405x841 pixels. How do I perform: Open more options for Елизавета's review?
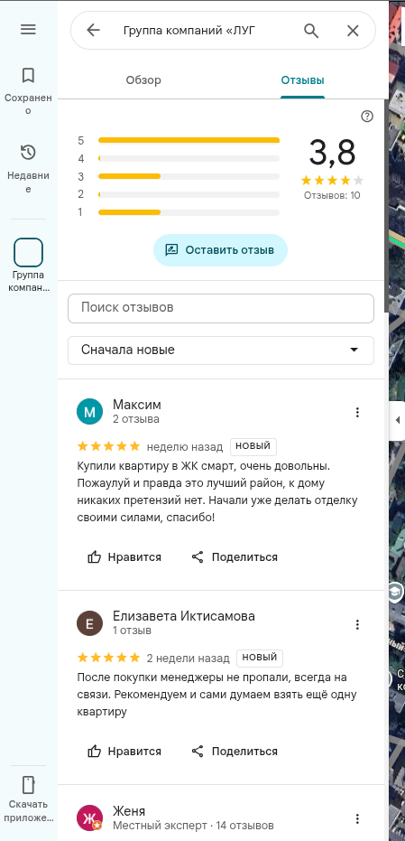click(357, 624)
